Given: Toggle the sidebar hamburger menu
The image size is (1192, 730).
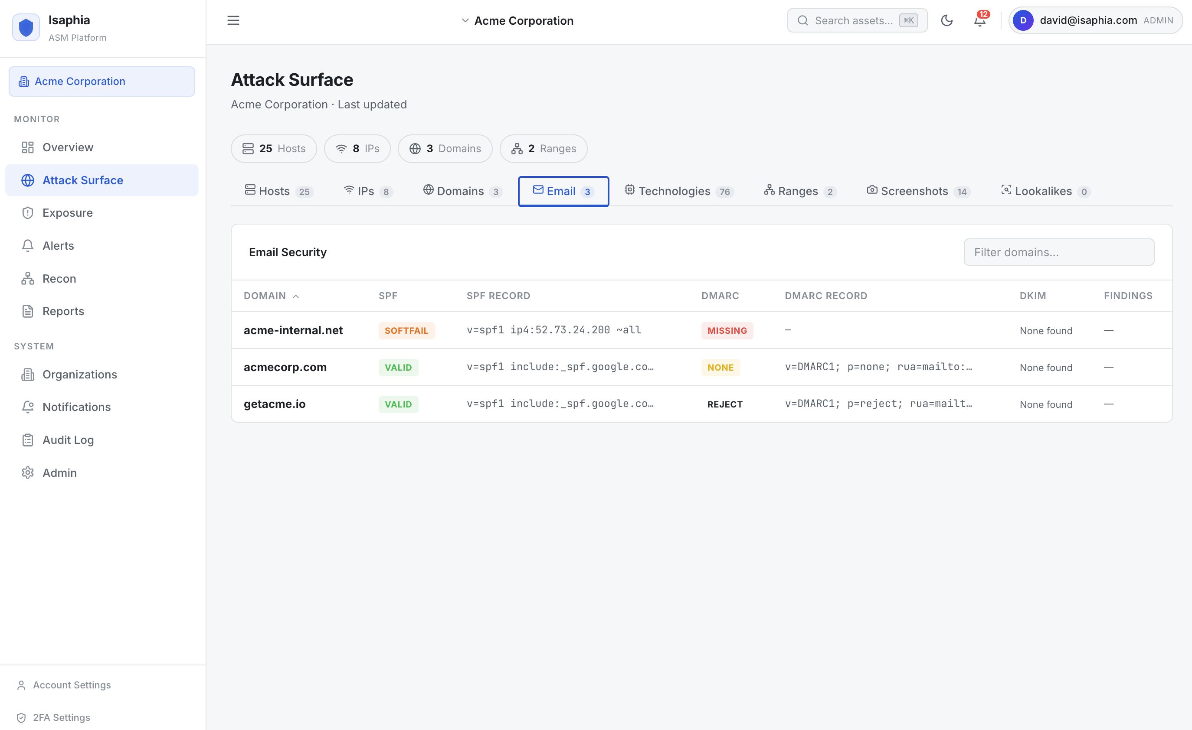Looking at the screenshot, I should pos(233,20).
